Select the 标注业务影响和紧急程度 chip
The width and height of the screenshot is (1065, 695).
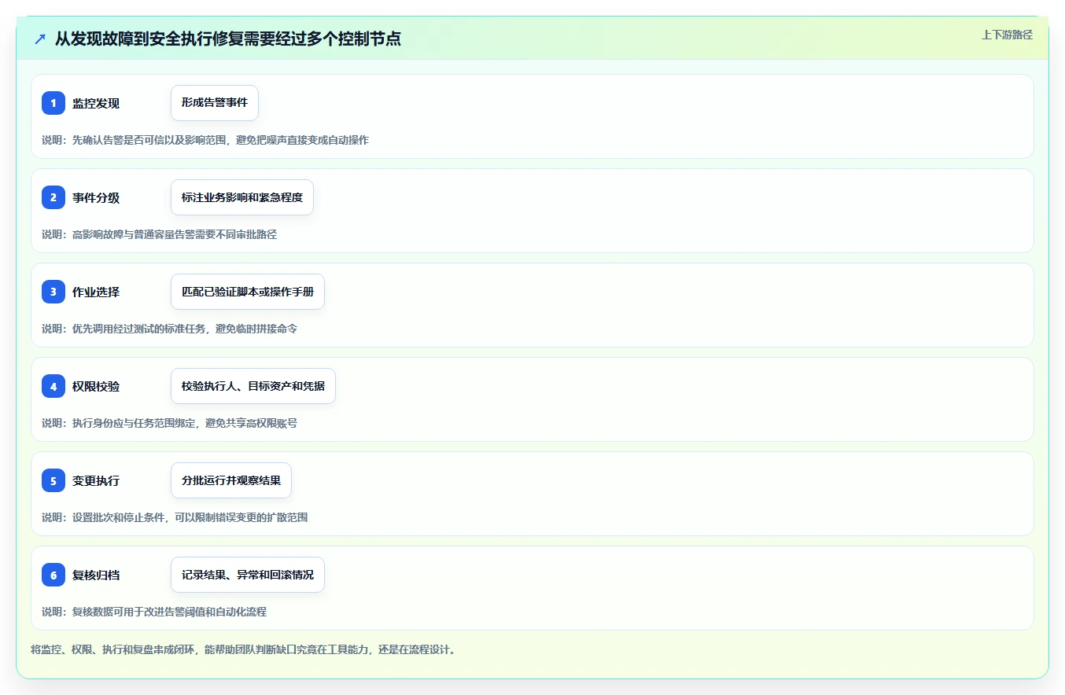click(x=242, y=197)
